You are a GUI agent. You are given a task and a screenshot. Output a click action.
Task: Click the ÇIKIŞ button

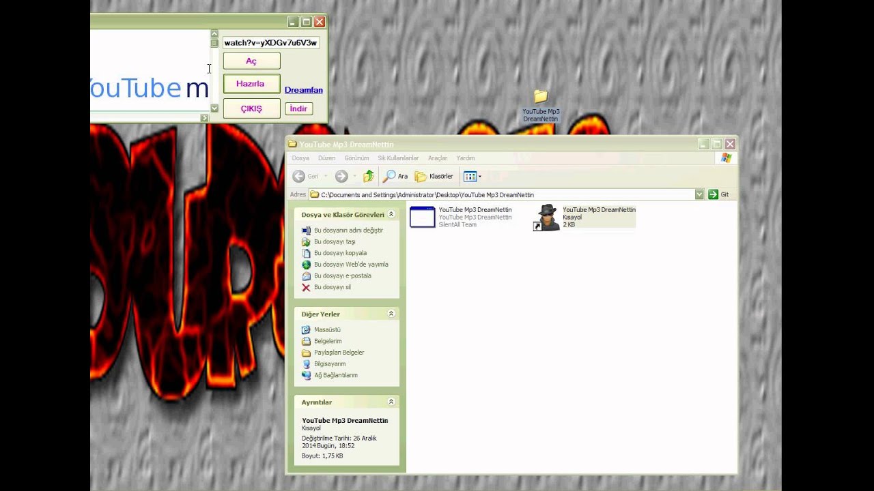(x=251, y=108)
